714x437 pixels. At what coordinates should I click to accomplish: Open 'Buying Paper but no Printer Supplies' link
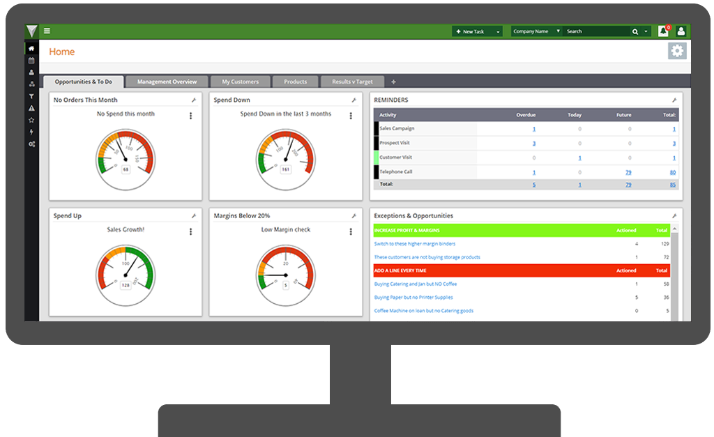pyautogui.click(x=413, y=298)
